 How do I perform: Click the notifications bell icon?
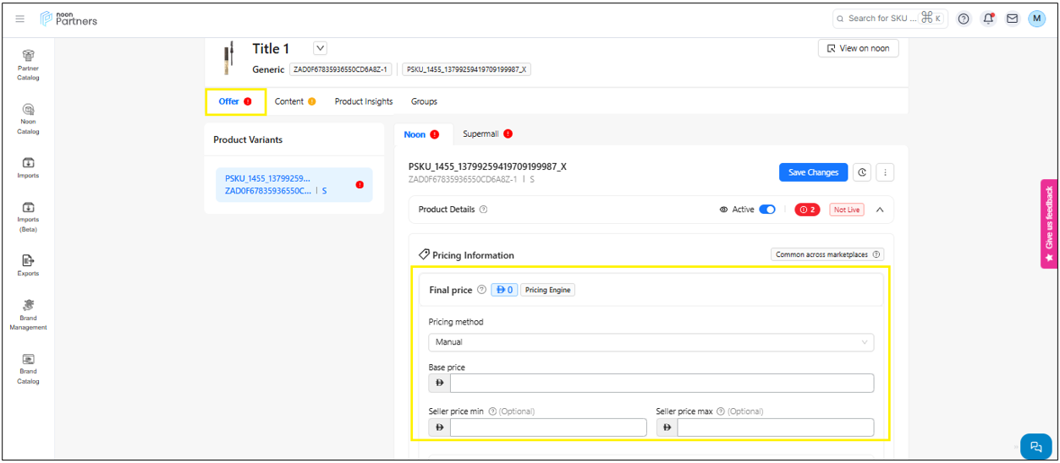click(x=987, y=19)
